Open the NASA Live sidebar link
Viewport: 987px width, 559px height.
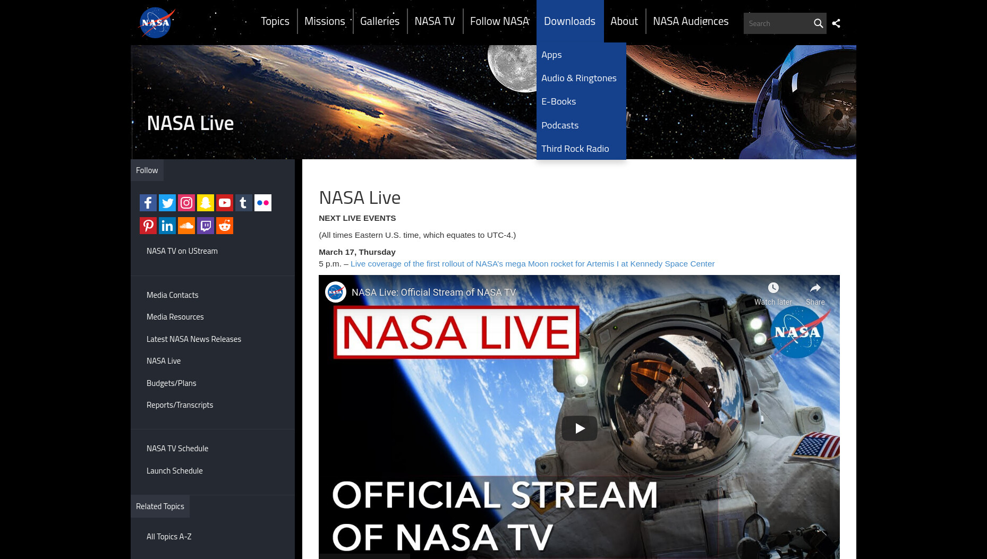click(x=164, y=361)
